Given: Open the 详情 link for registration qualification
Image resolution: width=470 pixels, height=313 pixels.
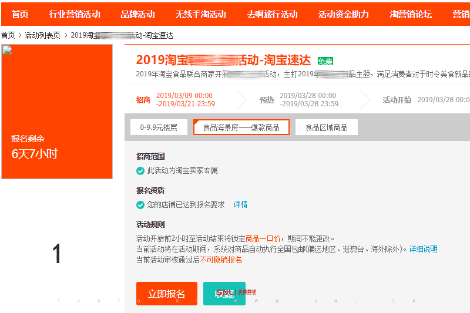Looking at the screenshot, I should pos(240,205).
